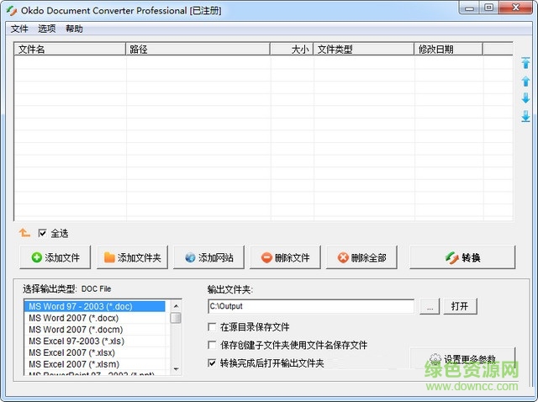The width and height of the screenshot is (538, 402).
Task: Select MS Excel 97-2003 (*.xls) output type
Action: pos(95,341)
